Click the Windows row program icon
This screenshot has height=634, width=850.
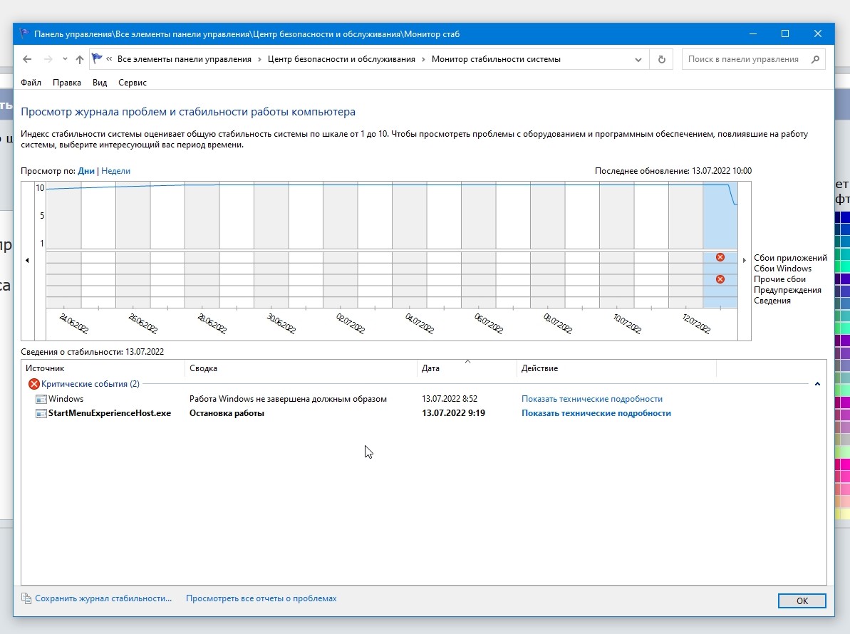pyautogui.click(x=41, y=400)
